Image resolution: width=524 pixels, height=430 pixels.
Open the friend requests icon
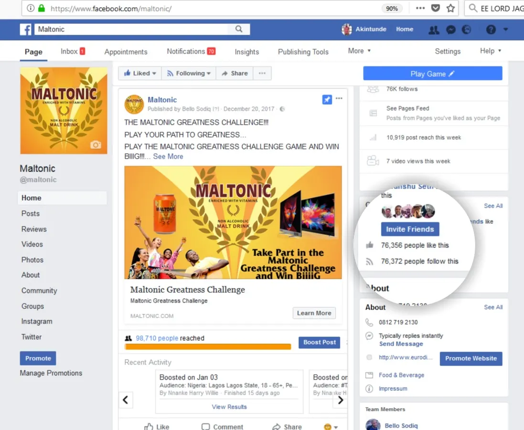click(434, 30)
